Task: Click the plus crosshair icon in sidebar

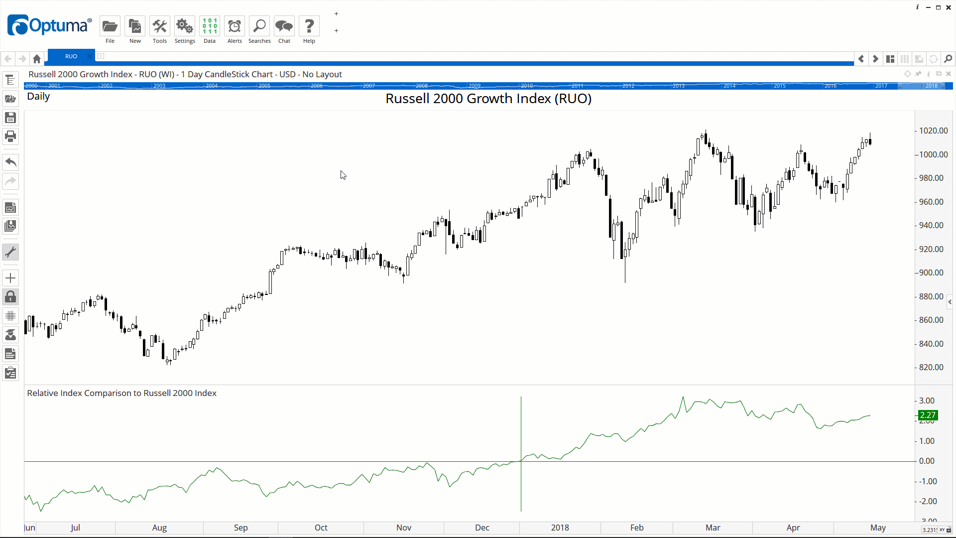Action: 10,278
